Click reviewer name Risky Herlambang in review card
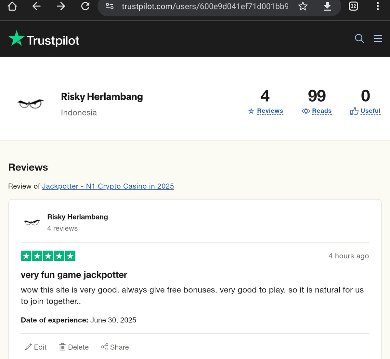Screen dimensions: 390x359 pyautogui.click(x=78, y=217)
